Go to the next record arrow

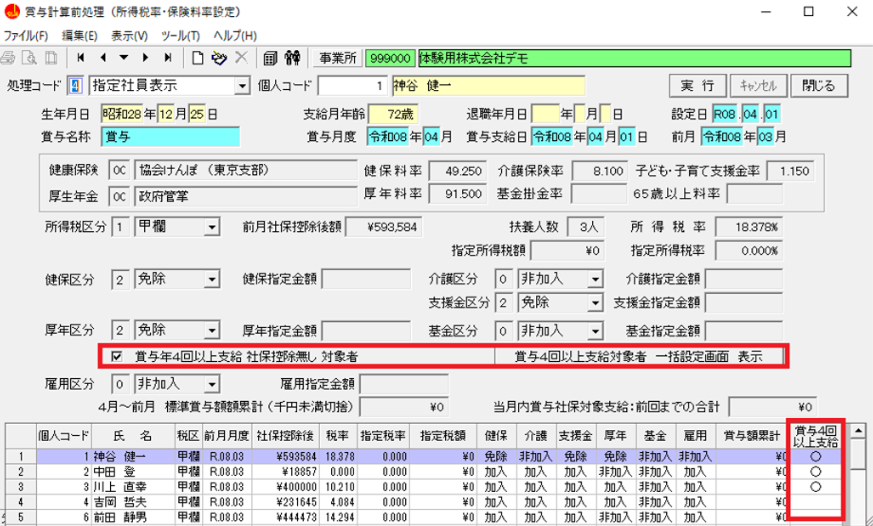point(145,58)
